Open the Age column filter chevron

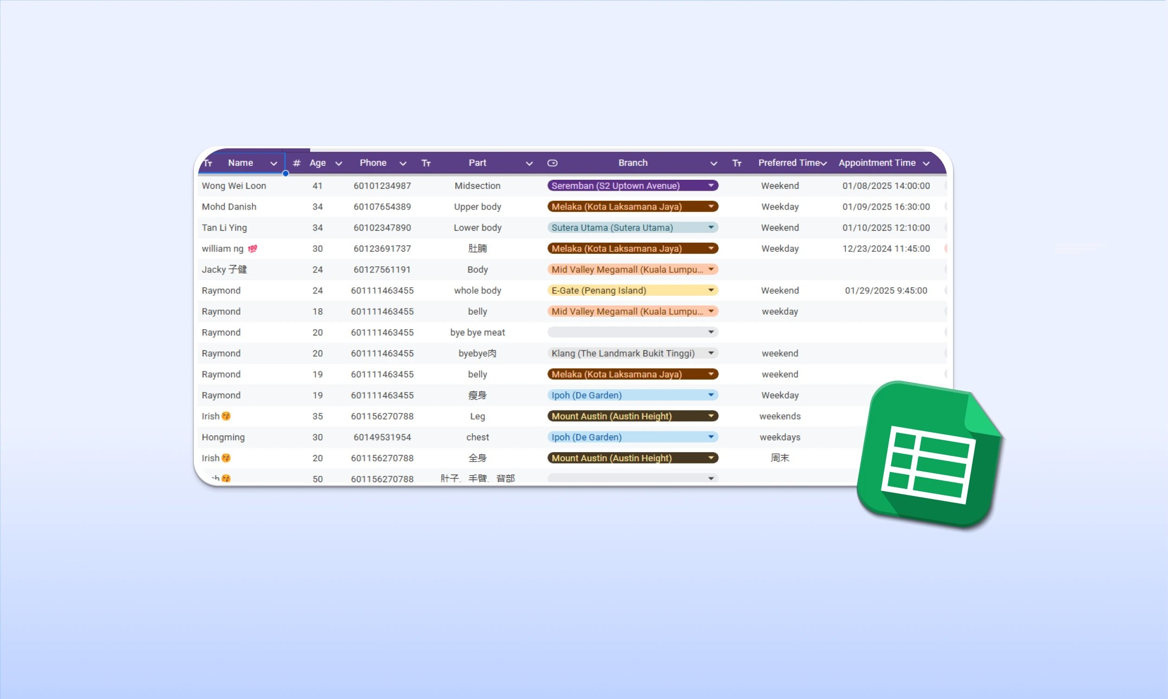tap(338, 164)
